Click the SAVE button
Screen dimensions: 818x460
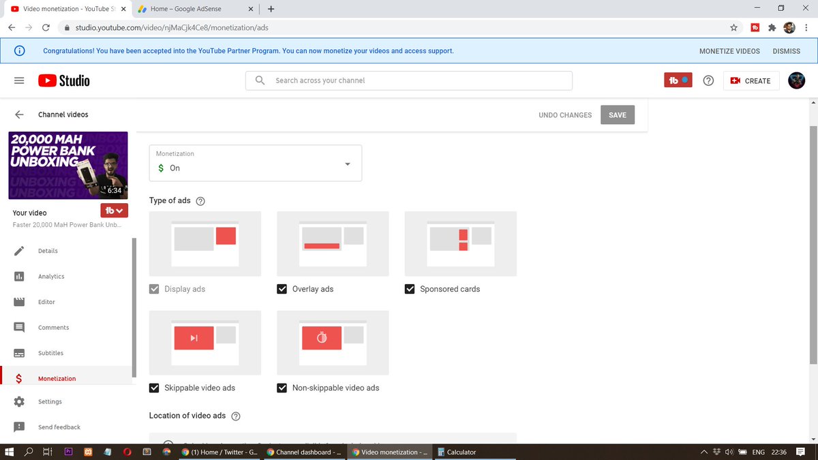[x=618, y=115]
